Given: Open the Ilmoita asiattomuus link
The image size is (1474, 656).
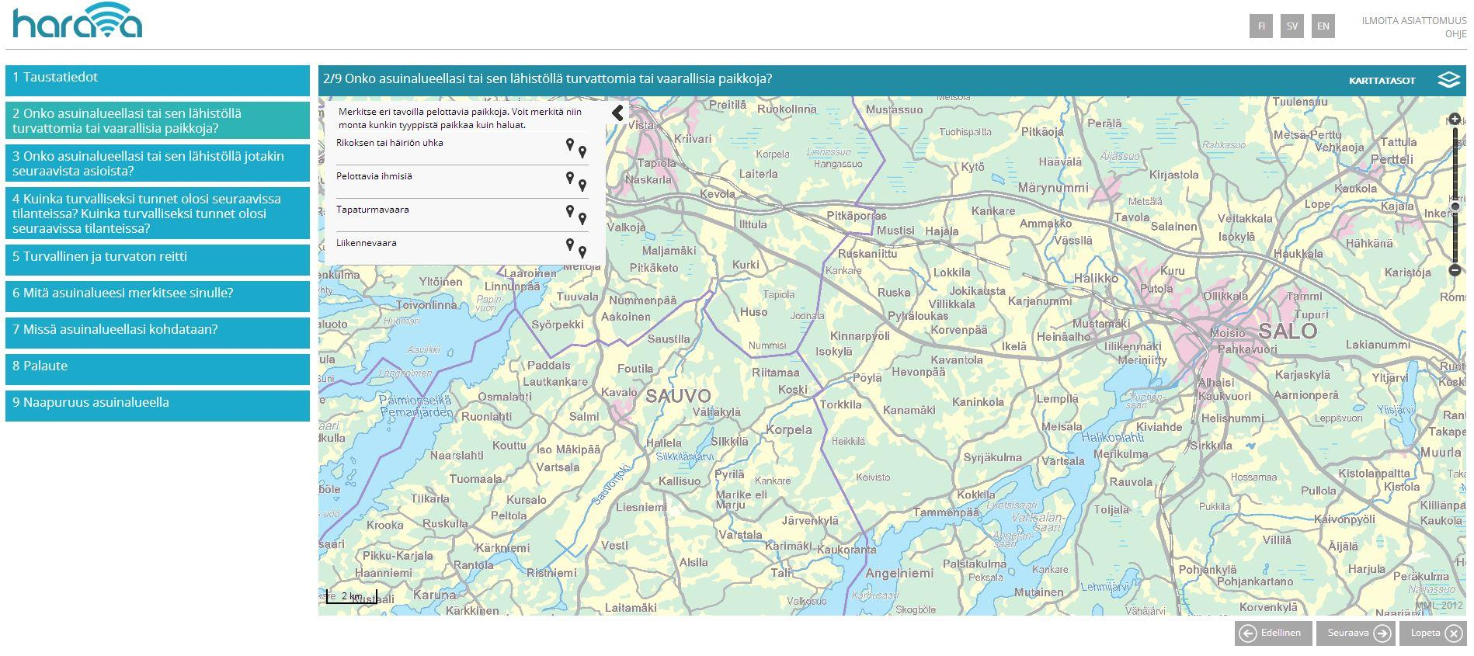Looking at the screenshot, I should pyautogui.click(x=1413, y=21).
